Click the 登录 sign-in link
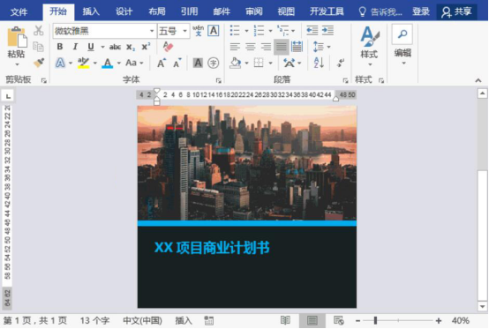 tap(421, 11)
